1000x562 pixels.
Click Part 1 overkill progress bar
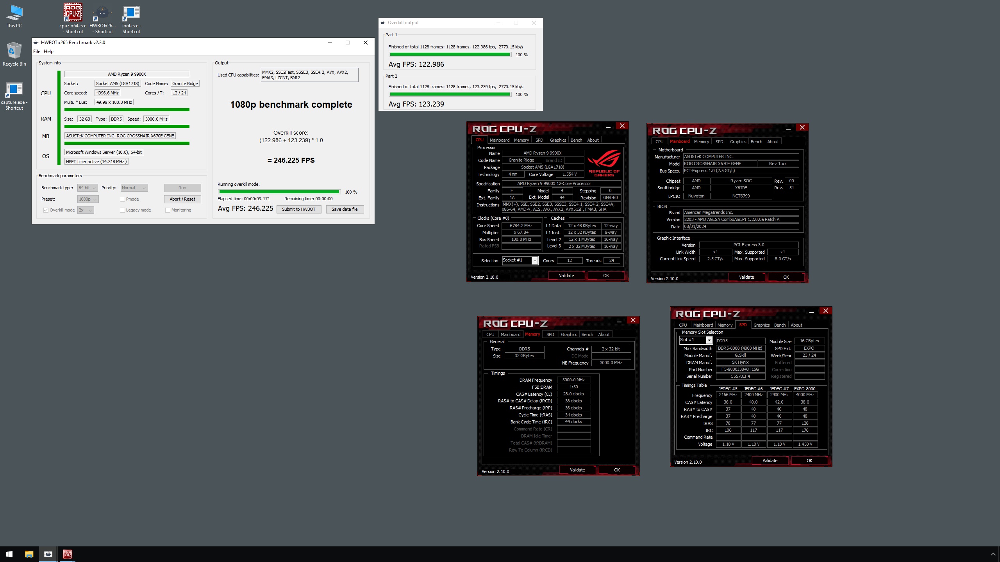click(x=450, y=55)
